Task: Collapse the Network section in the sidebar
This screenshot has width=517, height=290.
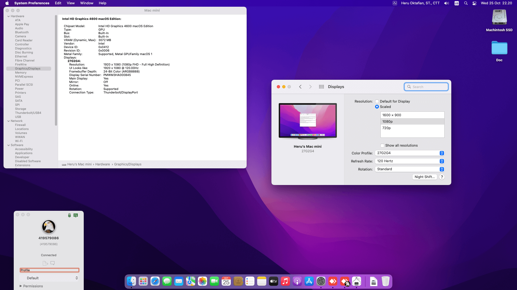Action: click(x=9, y=121)
